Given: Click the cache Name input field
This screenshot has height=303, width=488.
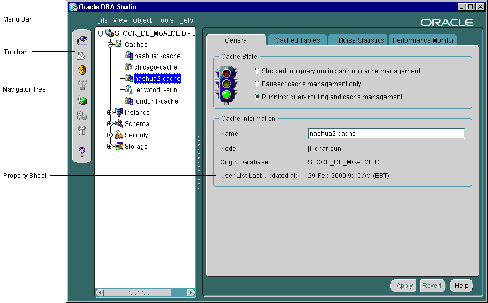Looking at the screenshot, I should point(386,134).
